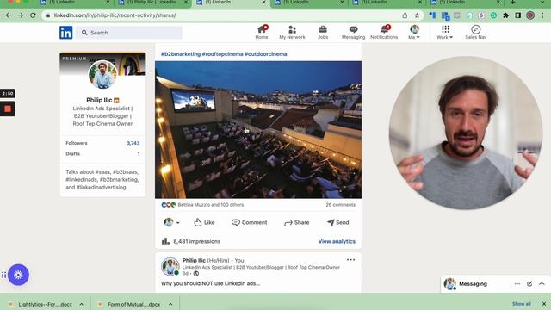Open Sales Nav compass icon
Image resolution: width=551 pixels, height=310 pixels.
pos(475,32)
